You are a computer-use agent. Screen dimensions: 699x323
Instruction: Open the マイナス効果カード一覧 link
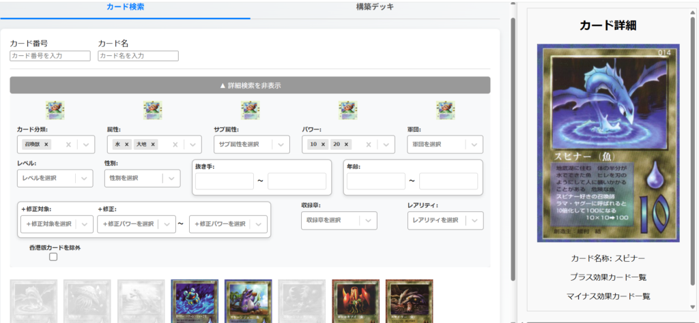(x=608, y=296)
